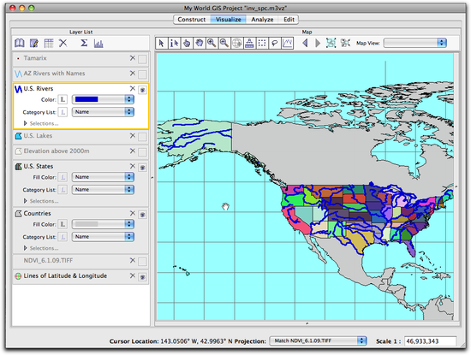Zoom to all layers extent icon
Viewport: 471px width, 355px height.
coord(331,43)
